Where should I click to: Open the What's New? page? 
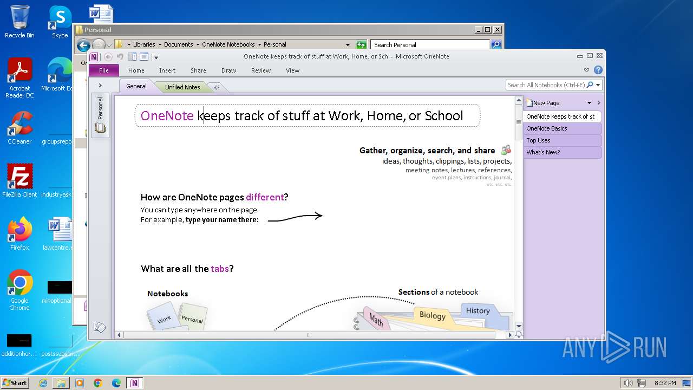tap(562, 152)
